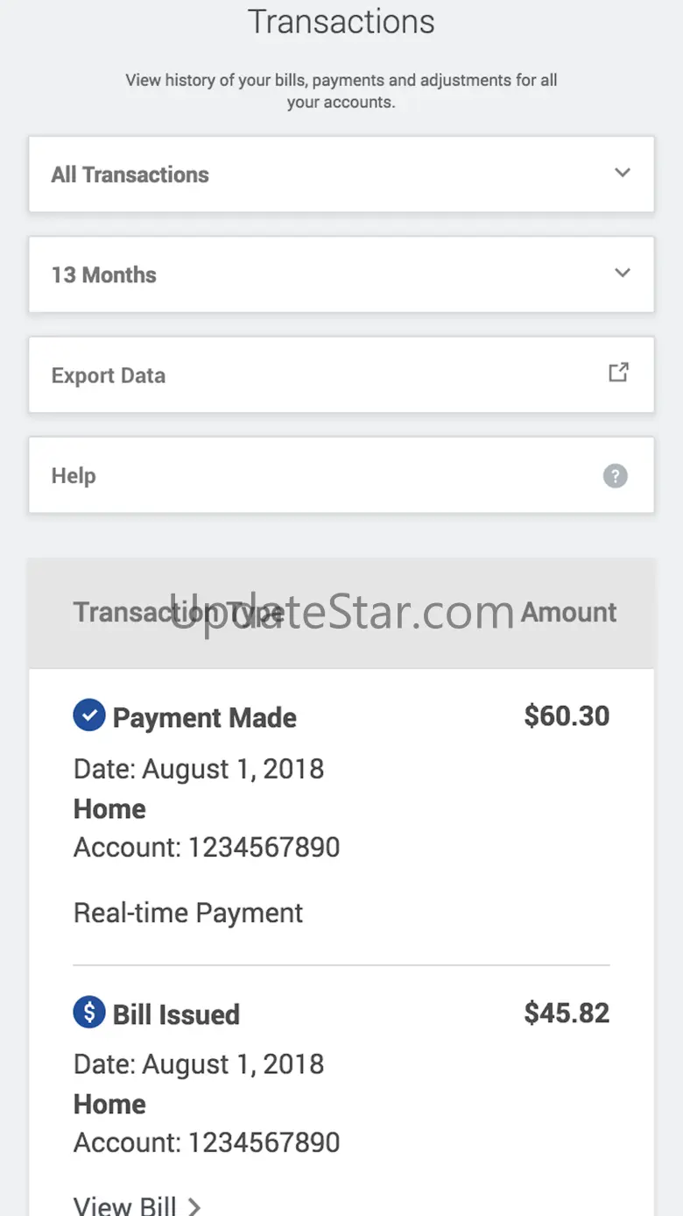The width and height of the screenshot is (683, 1216).
Task: Click the View Bill arrow icon
Action: click(194, 1206)
